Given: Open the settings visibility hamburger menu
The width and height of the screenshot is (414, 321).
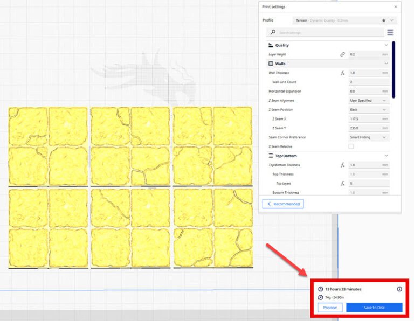Looking at the screenshot, I should coord(390,32).
